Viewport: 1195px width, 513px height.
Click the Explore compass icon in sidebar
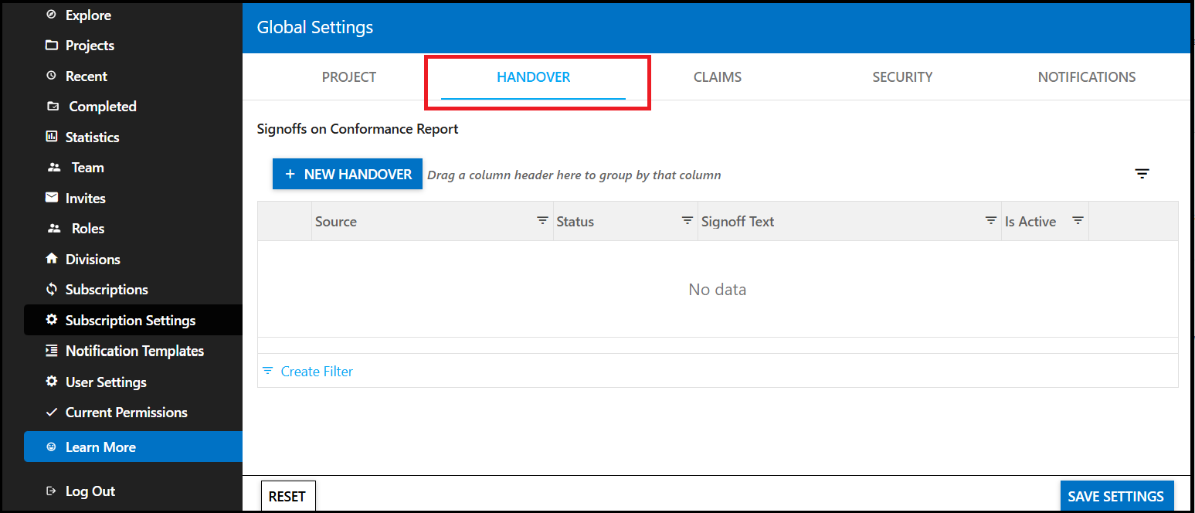click(52, 15)
